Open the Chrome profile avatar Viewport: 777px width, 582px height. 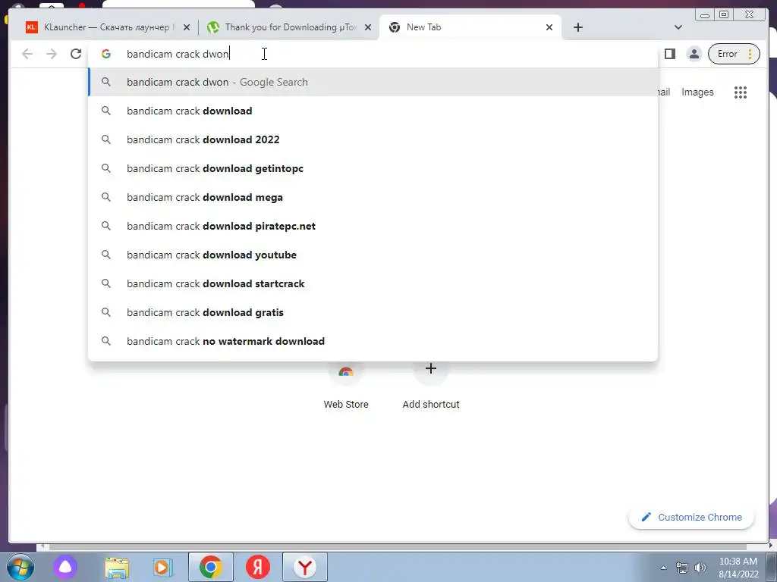[x=694, y=54]
